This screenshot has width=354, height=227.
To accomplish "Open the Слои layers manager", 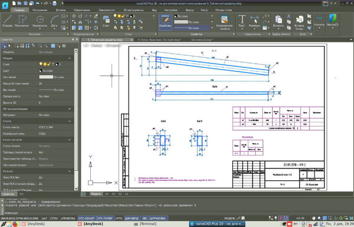I will pos(106,21).
